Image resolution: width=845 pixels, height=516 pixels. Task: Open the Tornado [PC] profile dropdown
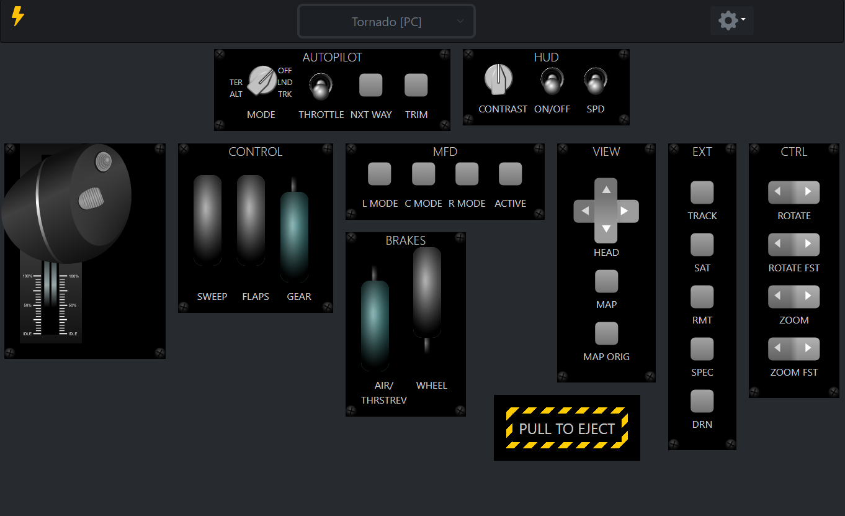387,22
